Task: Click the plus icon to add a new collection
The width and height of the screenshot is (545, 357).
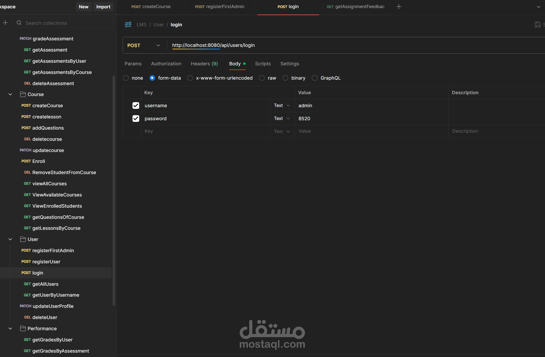Action: 5,23
